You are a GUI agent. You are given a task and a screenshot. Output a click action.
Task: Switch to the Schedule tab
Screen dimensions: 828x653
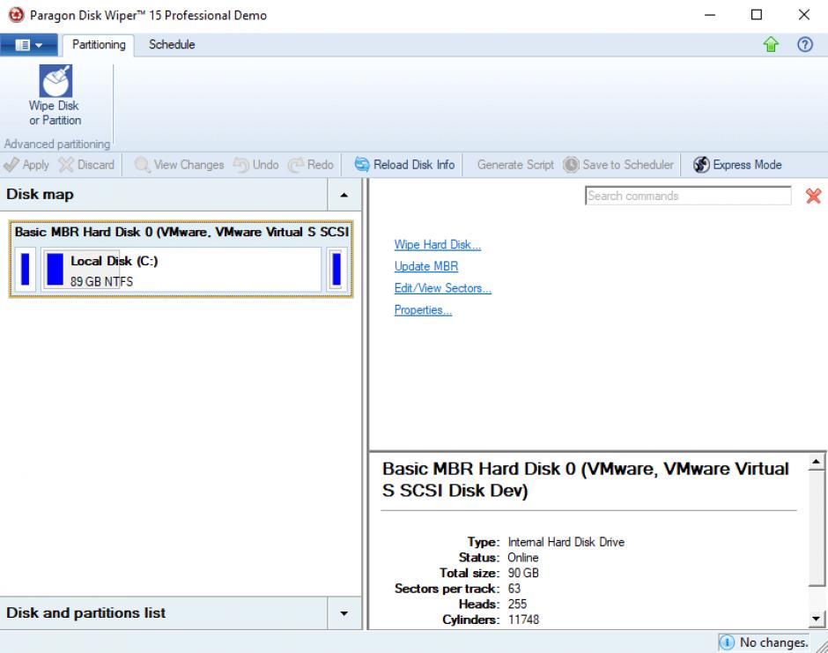(172, 45)
